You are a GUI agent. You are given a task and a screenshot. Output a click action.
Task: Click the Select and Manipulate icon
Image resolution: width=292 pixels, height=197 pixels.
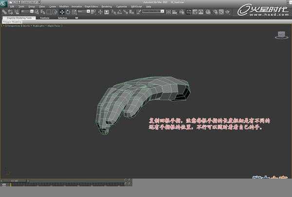[x=100, y=12]
